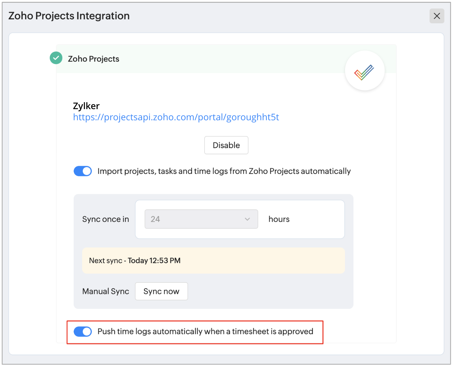This screenshot has height=367, width=453.
Task: Click the Next sync Today 12:53 PM notice
Action: 213,261
